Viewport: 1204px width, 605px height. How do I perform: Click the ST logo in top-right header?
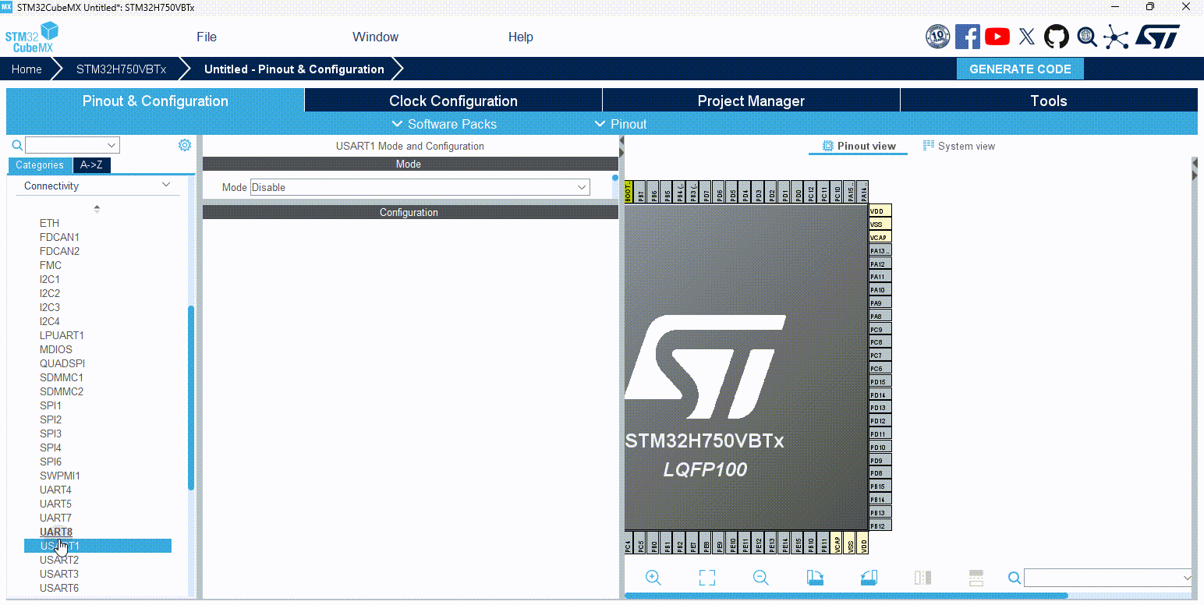pyautogui.click(x=1156, y=37)
